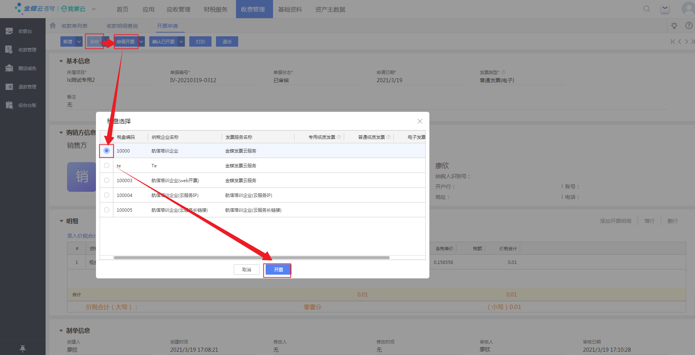The height and width of the screenshot is (355, 695).
Task: Collapse the 明细 section
Action: [61, 221]
